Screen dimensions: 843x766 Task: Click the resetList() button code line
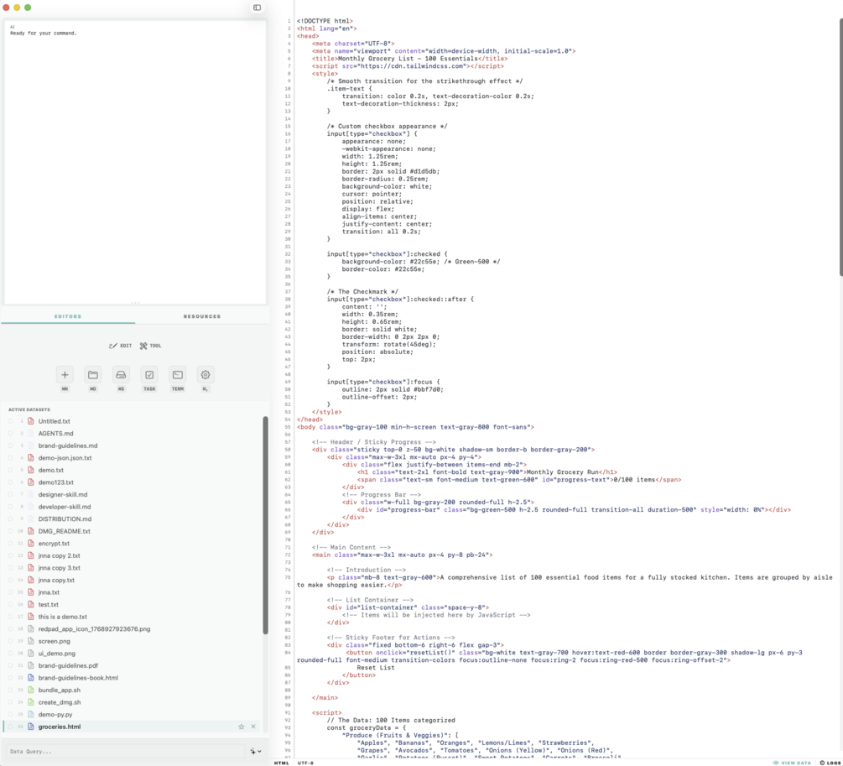tap(549, 656)
